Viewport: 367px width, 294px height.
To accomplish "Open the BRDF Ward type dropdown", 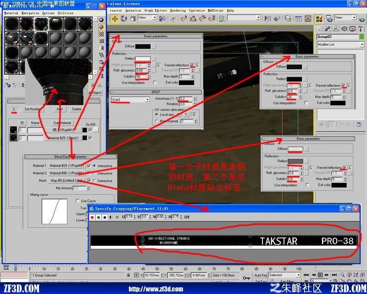I will (x=130, y=100).
